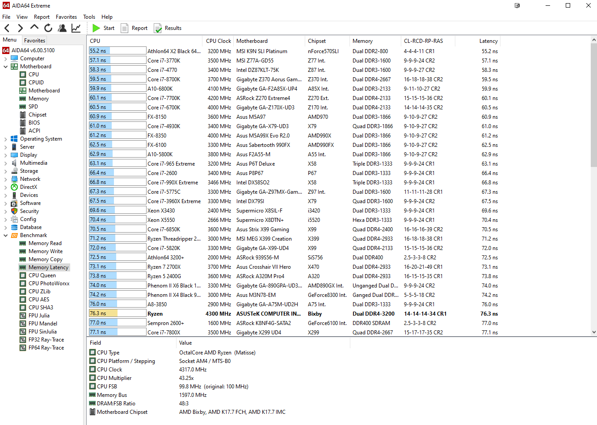Screen dimensions: 597x425
Task: Select the Memory Read benchmark icon
Action: coord(23,243)
